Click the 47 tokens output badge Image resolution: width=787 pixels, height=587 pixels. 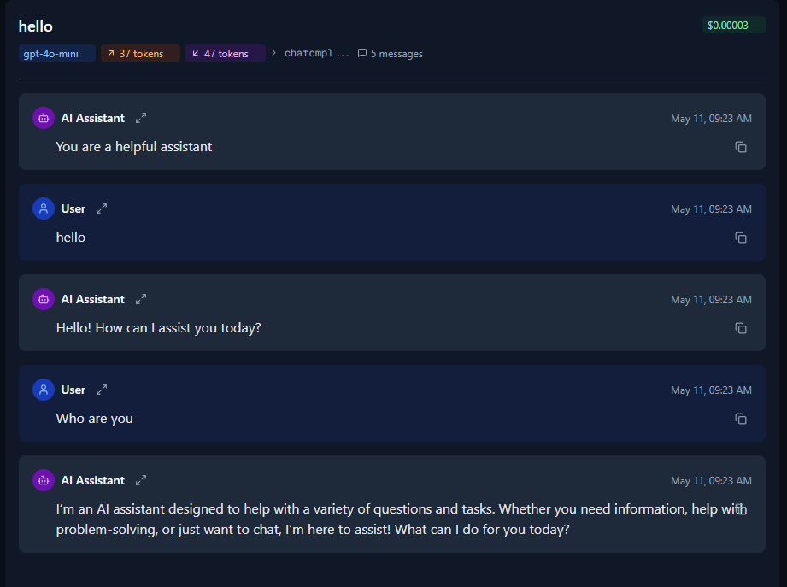226,53
